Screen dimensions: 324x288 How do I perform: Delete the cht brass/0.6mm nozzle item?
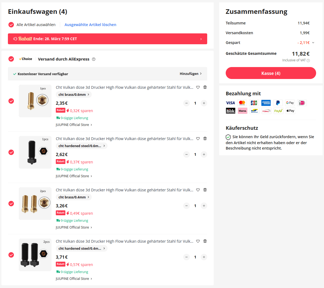click(205, 87)
